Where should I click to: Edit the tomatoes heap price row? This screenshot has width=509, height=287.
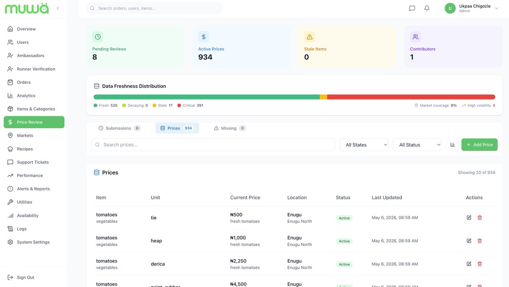point(469,241)
